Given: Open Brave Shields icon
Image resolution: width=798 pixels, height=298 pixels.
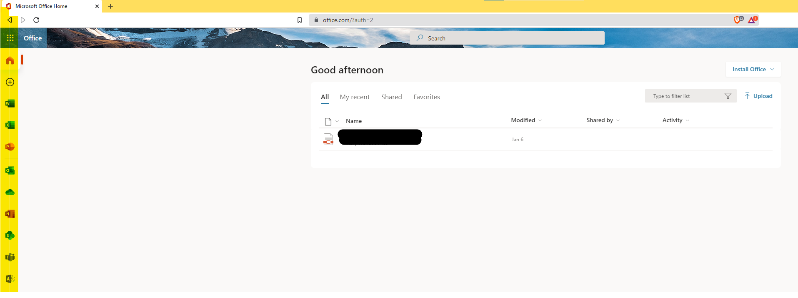Looking at the screenshot, I should tap(738, 20).
